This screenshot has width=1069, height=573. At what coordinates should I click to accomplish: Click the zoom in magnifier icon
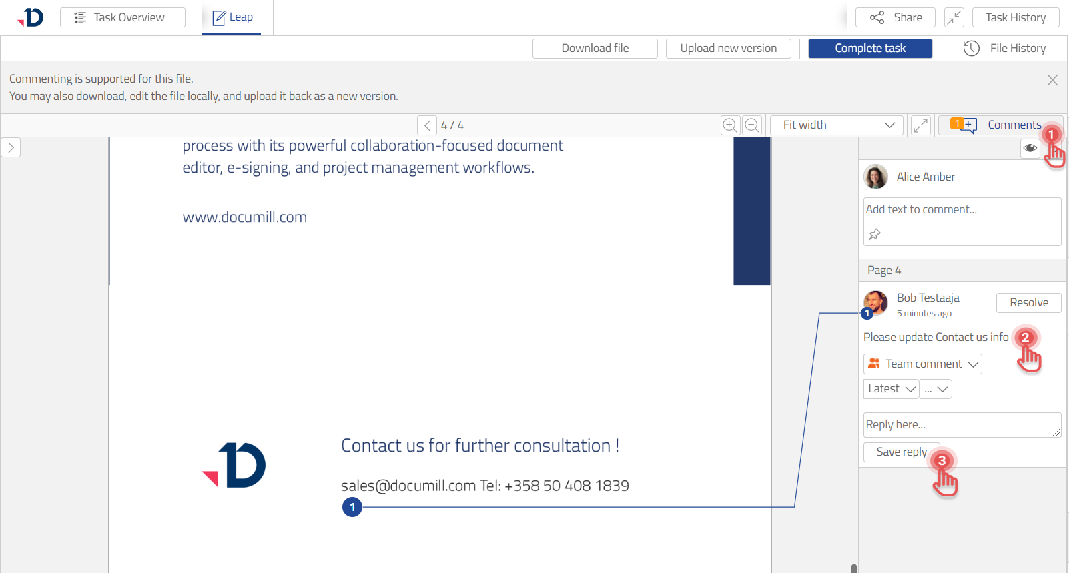pos(730,125)
